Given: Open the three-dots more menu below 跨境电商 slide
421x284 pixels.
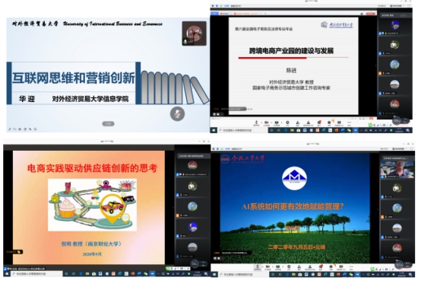Looking at the screenshot, I should (349, 123).
